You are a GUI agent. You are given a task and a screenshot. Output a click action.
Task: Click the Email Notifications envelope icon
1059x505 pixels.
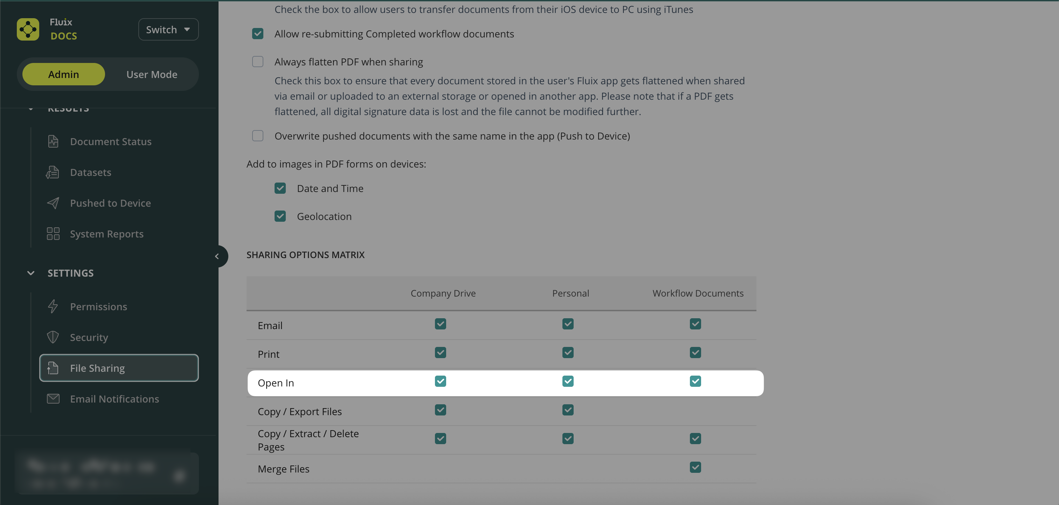[53, 399]
